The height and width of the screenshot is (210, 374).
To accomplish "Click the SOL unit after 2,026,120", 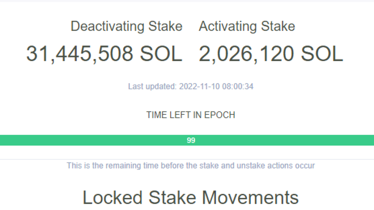I will tap(322, 54).
